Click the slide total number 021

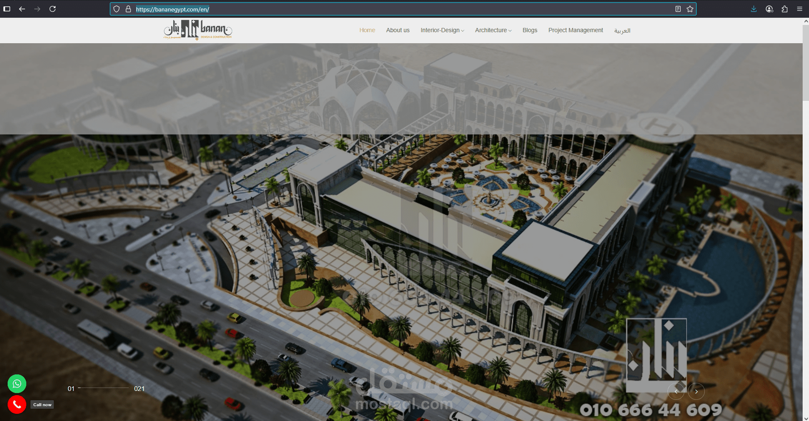point(139,389)
